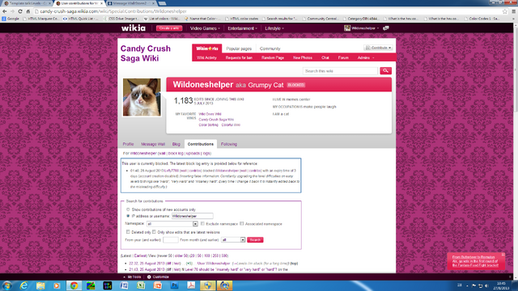Image resolution: width=518 pixels, height=291 pixels.
Task: Switch to the Message Wall tab
Action: [x=153, y=144]
